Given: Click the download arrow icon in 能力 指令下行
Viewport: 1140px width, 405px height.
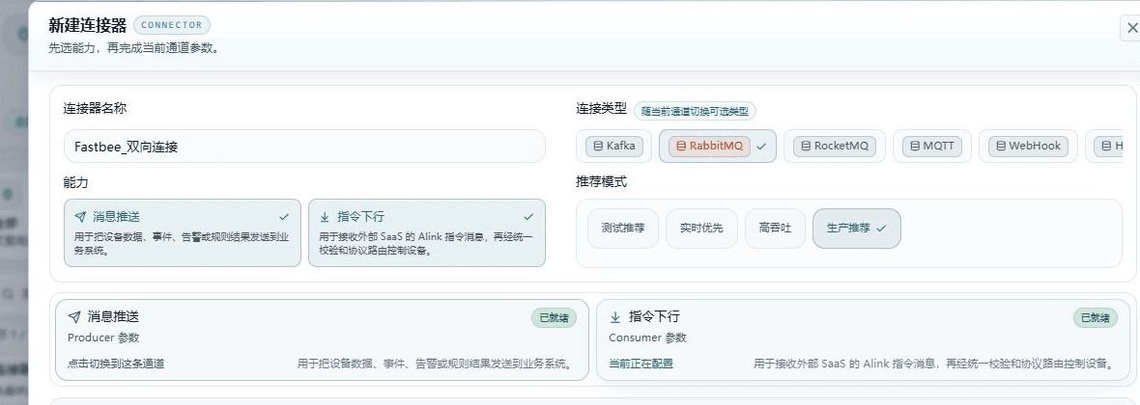Looking at the screenshot, I should [x=325, y=217].
